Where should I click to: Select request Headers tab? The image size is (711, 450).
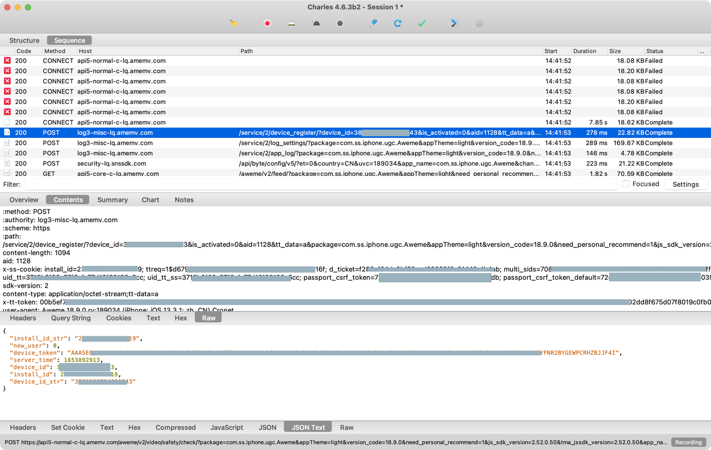23,318
